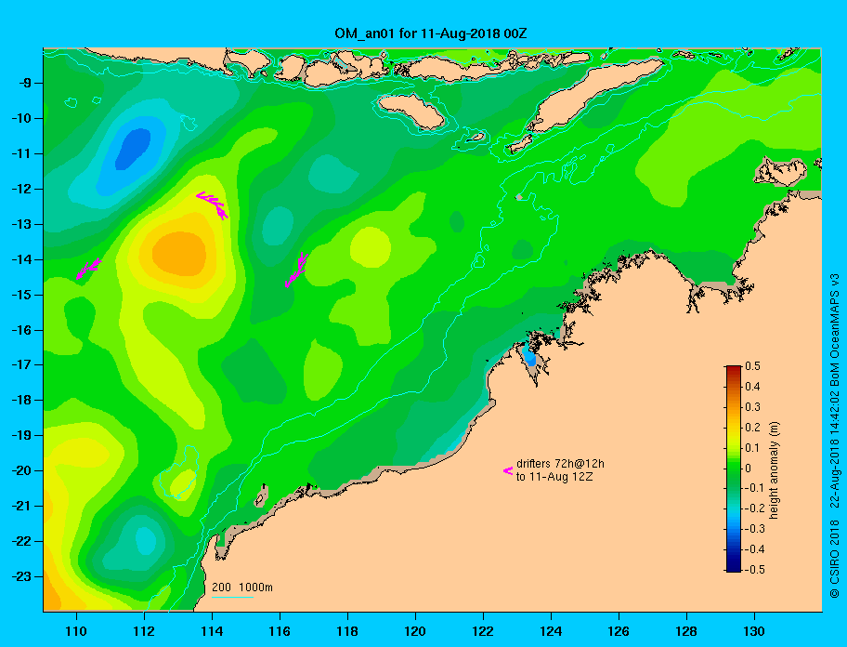847x647 pixels.
Task: Click latitude tick label -9
Action: pos(26,84)
